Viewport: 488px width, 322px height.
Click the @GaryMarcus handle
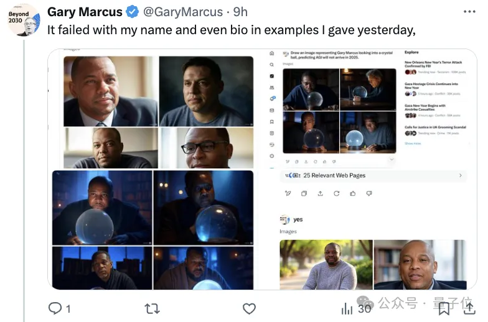pos(183,12)
